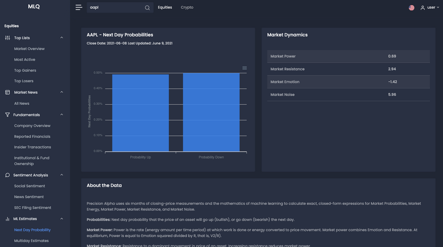This screenshot has height=247, width=443.
Task: Click the Market News table icon
Action: [x=8, y=93]
